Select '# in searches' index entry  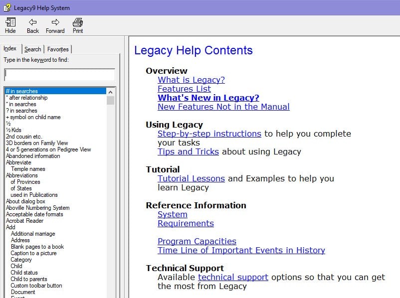22,91
